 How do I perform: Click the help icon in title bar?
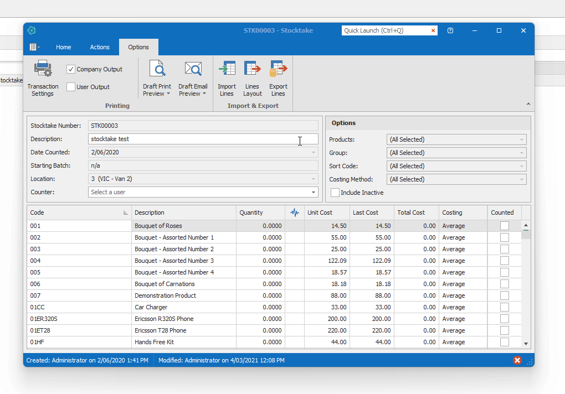coord(450,31)
